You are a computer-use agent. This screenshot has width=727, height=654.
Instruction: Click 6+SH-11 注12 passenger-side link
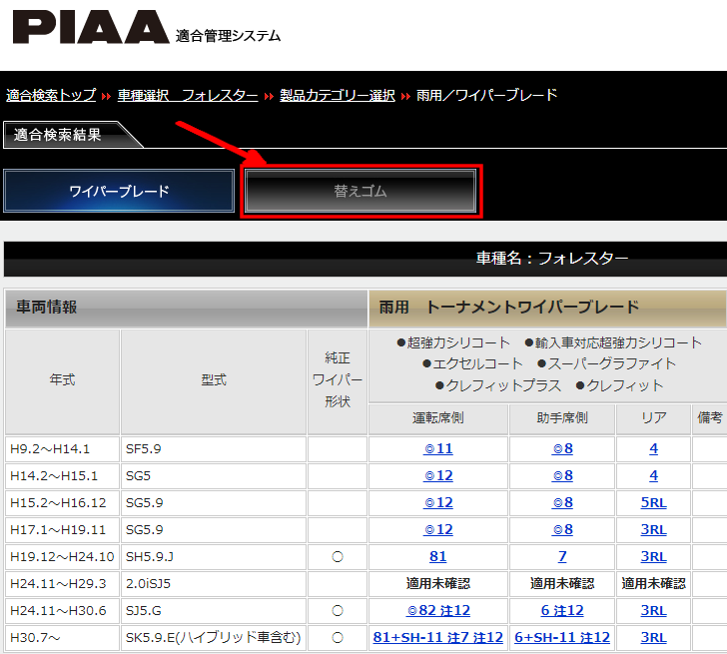(562, 637)
